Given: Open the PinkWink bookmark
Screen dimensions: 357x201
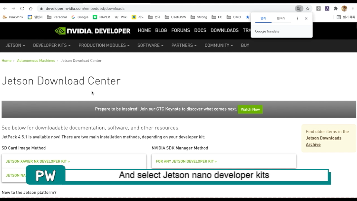Looking at the screenshot, I should [13, 17].
